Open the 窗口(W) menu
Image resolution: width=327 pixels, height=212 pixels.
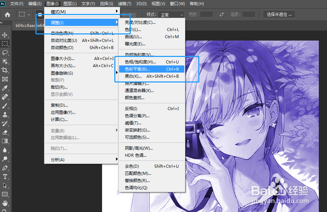pos(177,4)
